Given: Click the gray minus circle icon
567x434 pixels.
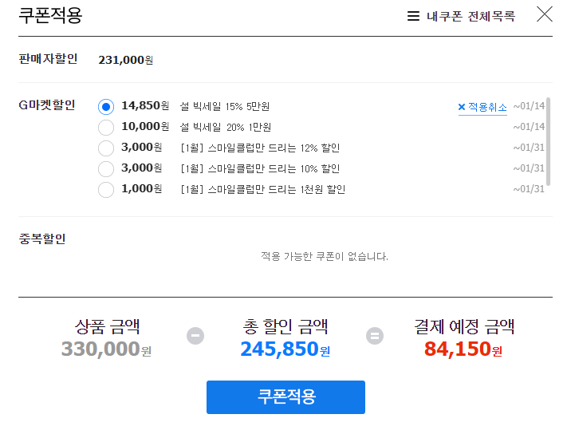Looking at the screenshot, I should 195,336.
